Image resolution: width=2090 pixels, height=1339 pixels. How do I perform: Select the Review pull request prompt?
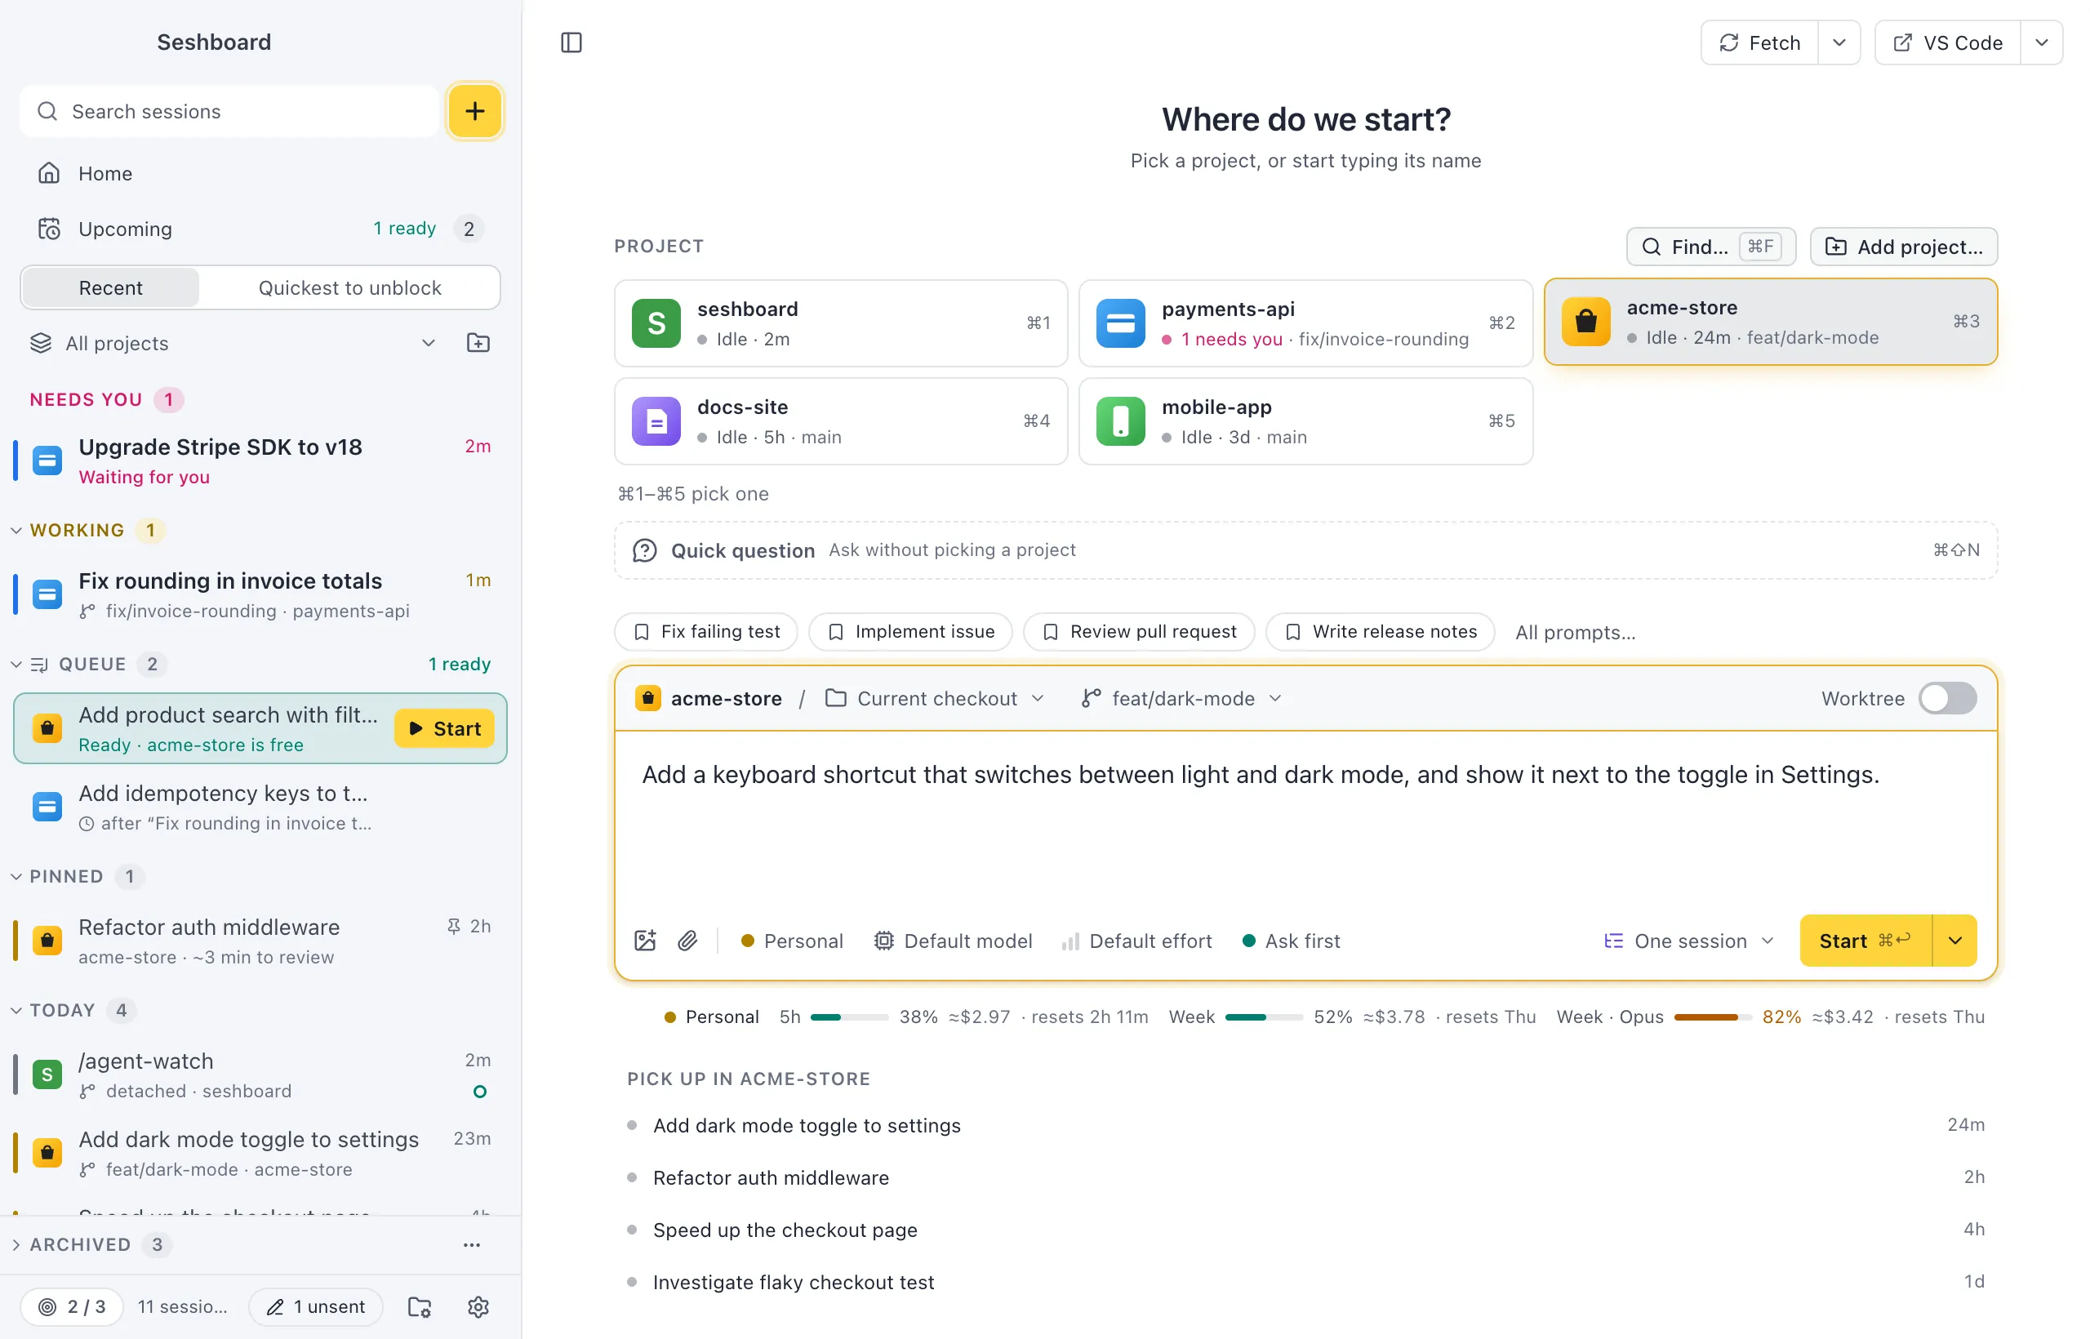(x=1139, y=632)
